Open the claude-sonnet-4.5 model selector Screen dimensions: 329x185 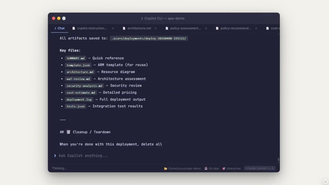pyautogui.click(x=260, y=168)
